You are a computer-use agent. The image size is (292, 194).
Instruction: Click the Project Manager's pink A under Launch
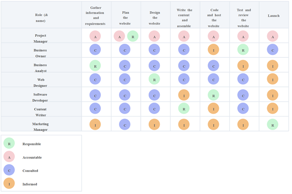click(x=273, y=36)
